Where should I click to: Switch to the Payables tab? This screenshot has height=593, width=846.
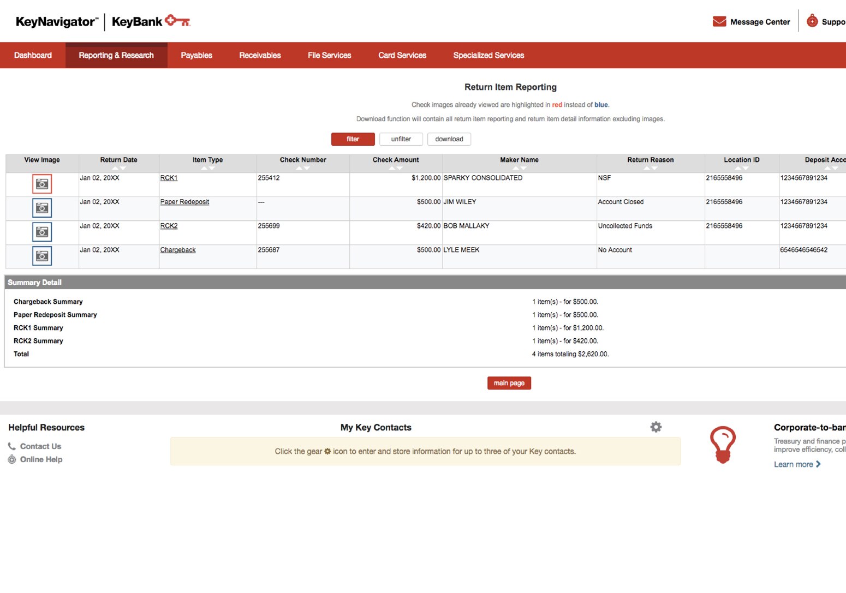196,55
